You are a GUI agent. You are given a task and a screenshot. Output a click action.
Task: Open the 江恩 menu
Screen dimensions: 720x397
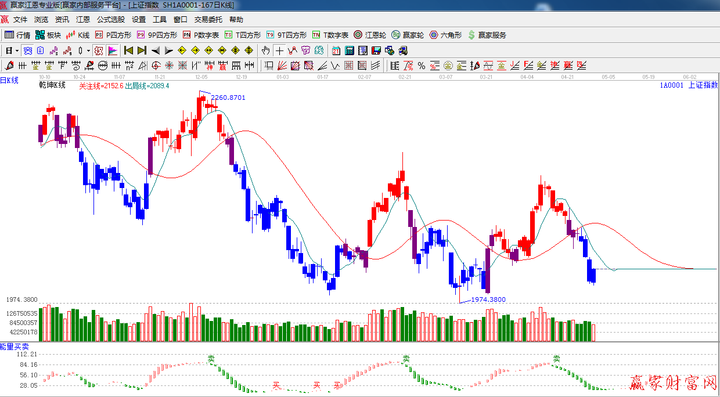click(83, 20)
